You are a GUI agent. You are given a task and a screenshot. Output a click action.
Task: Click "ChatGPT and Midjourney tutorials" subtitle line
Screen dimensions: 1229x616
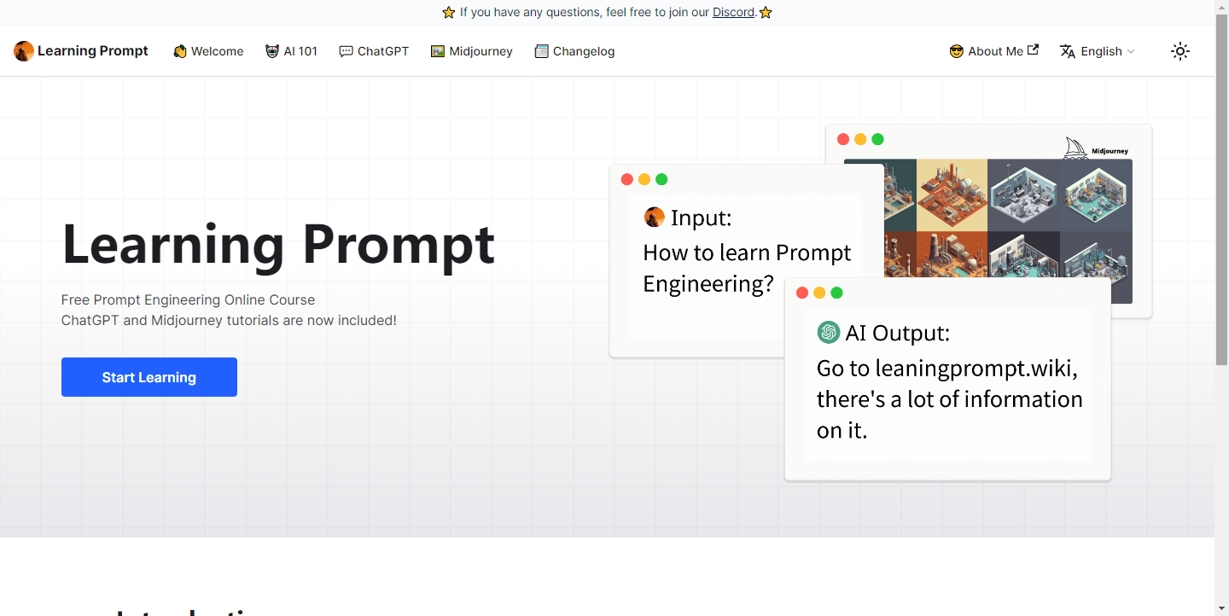click(229, 321)
